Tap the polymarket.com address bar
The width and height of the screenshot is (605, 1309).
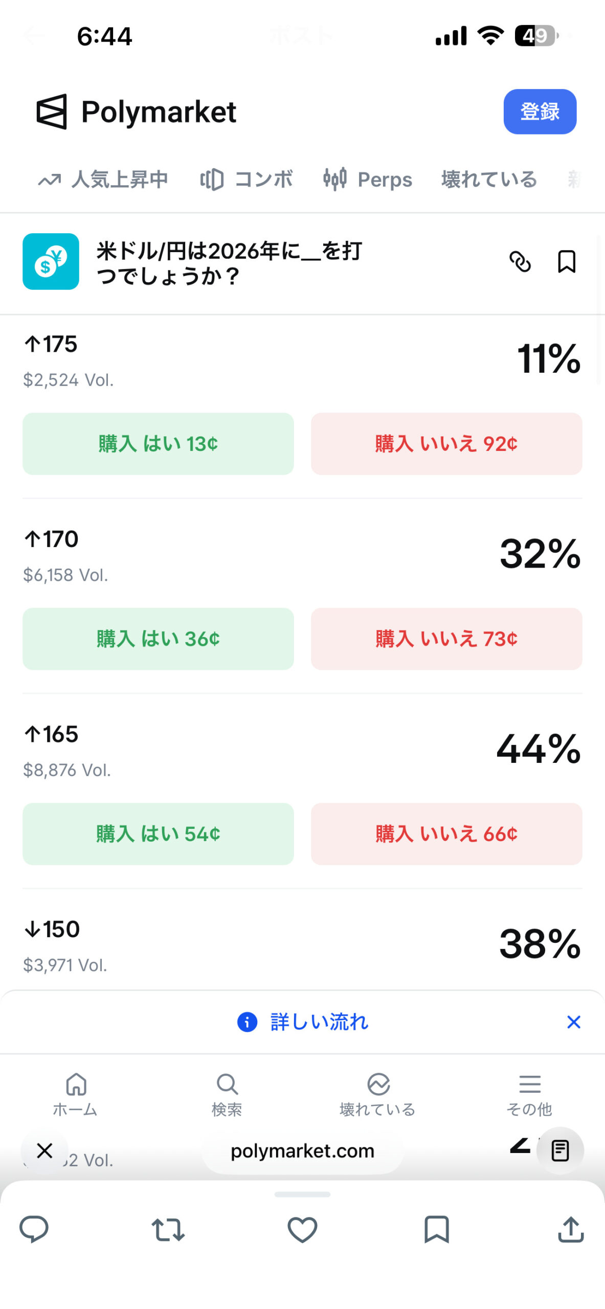302,1151
